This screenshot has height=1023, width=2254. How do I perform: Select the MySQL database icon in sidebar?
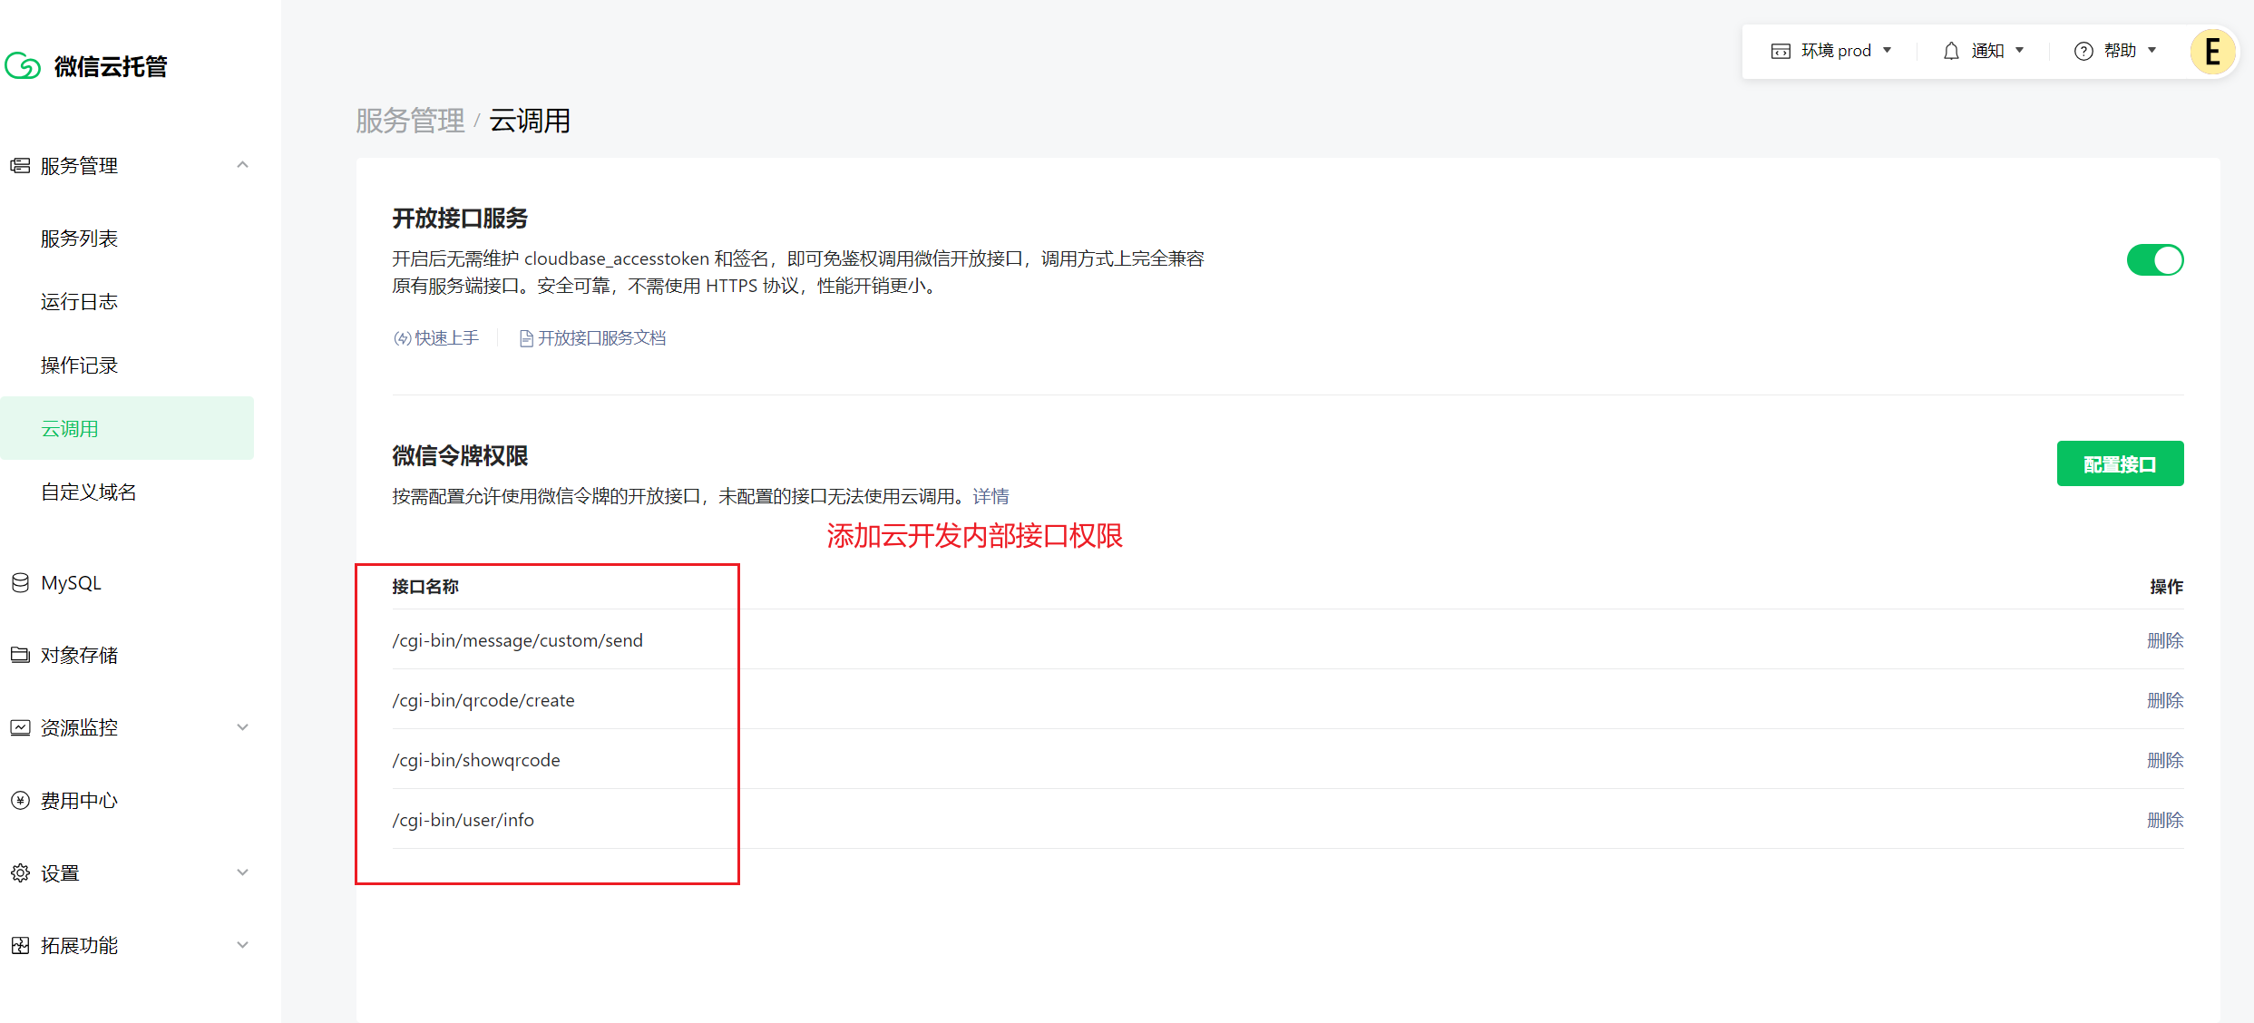point(20,582)
